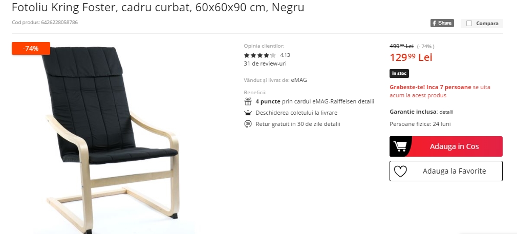Tick the Compara checkbox
The image size is (517, 234).
click(x=469, y=24)
